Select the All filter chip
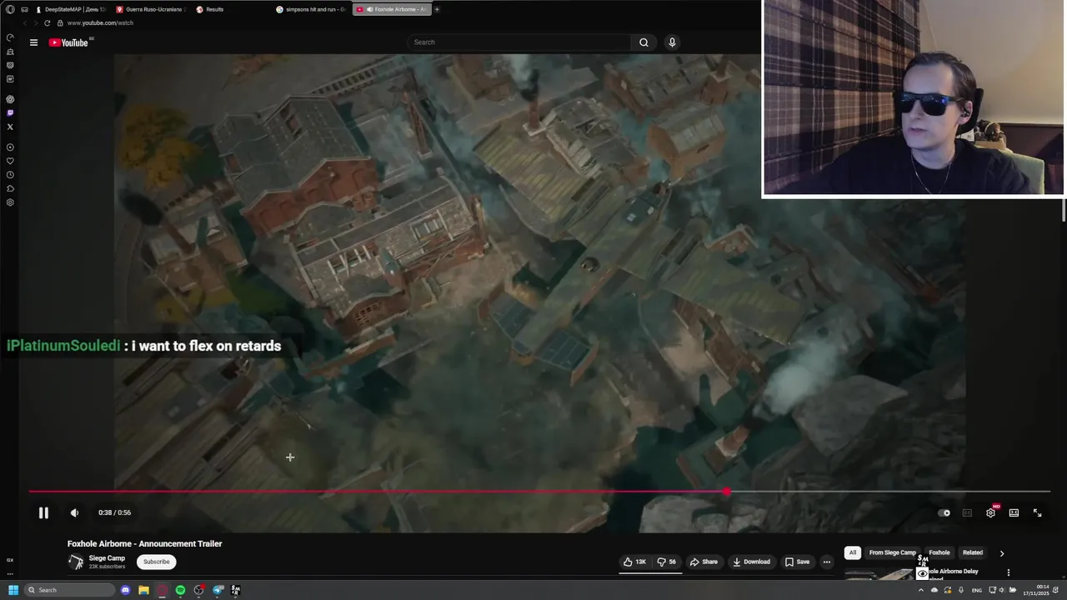 click(x=852, y=552)
